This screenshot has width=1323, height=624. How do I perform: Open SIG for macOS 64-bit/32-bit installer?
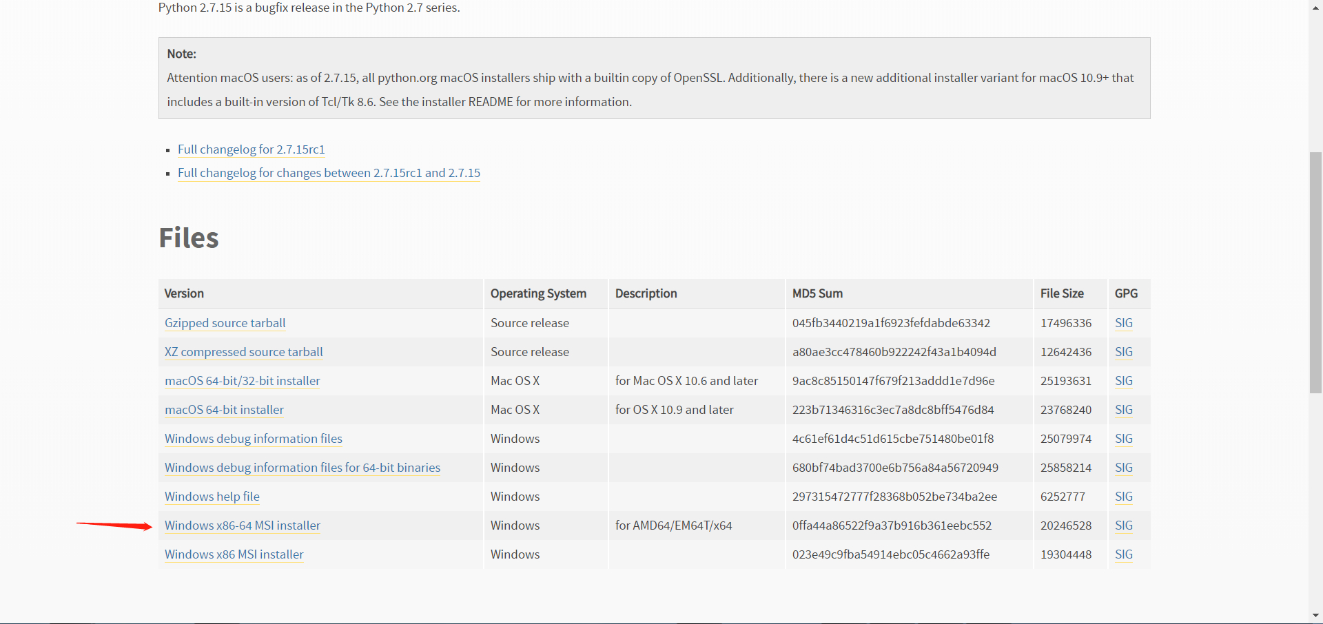tap(1124, 381)
